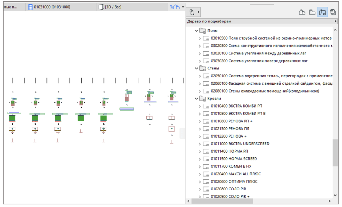
Task: Collapse the Стены folder
Action: point(196,68)
